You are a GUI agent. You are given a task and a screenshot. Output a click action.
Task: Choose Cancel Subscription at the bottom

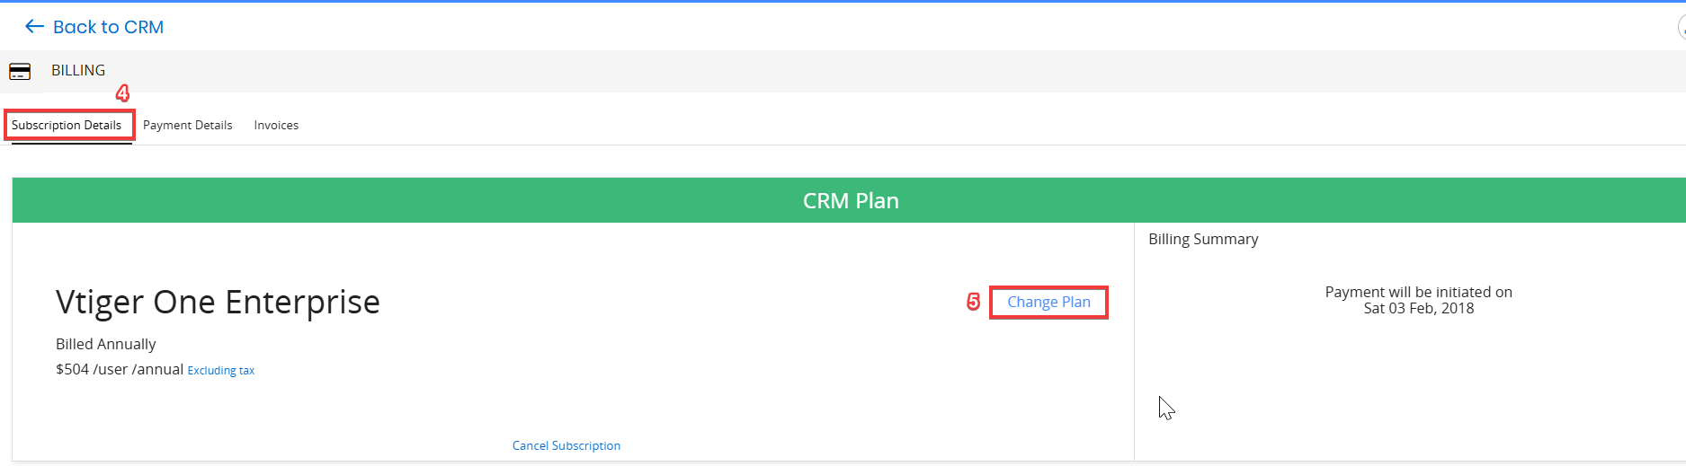566,445
